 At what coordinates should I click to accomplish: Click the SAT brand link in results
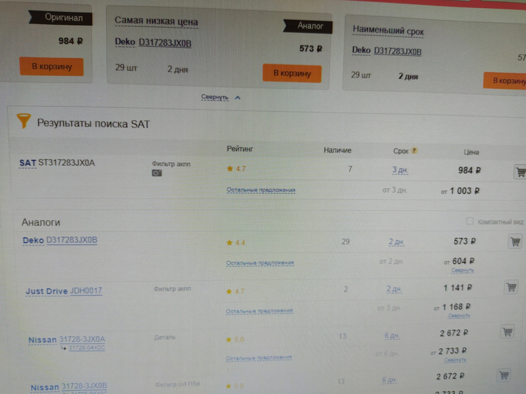(27, 163)
